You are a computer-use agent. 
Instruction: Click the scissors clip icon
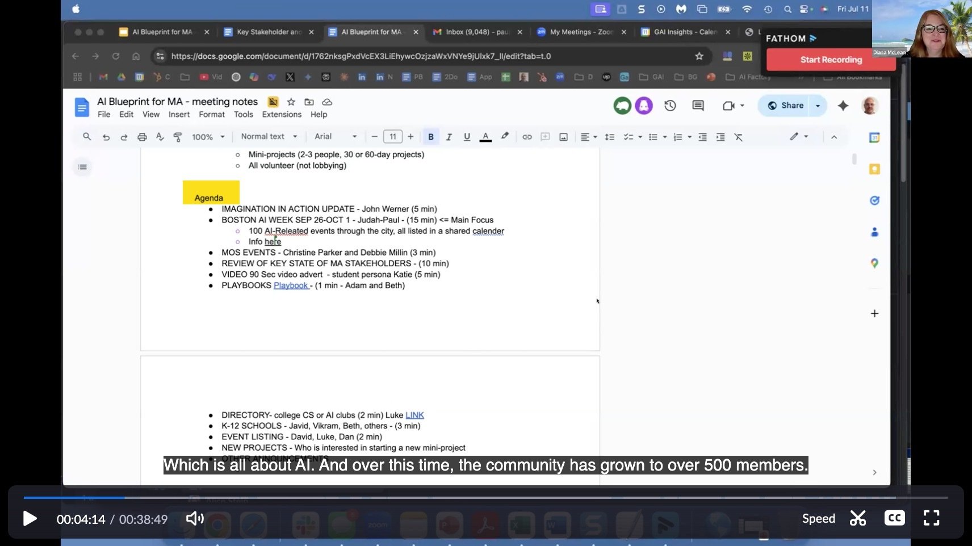(x=857, y=518)
